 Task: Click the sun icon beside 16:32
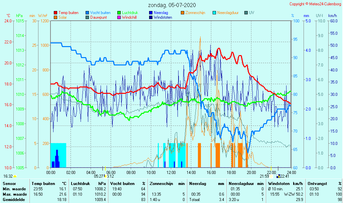pos(15,176)
